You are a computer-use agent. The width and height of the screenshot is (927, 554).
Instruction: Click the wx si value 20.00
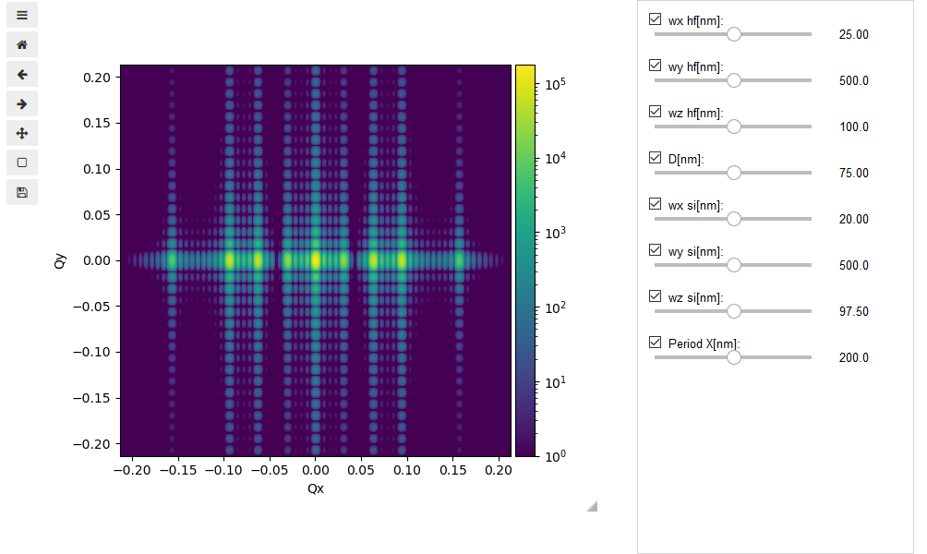pyautogui.click(x=854, y=219)
